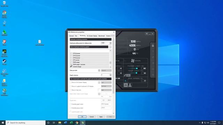Image resolution: width=223 pixels, height=125 pixels.
Task: Open Task View from the taskbar
Action: pyautogui.click(x=54, y=123)
